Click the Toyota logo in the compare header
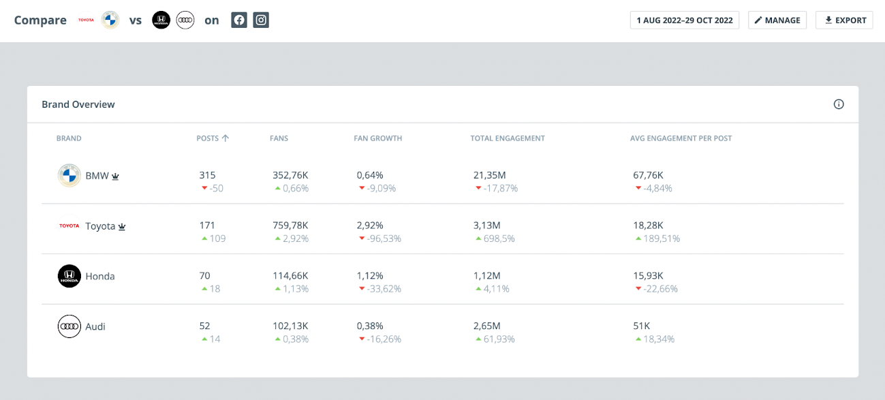The image size is (885, 400). tap(86, 20)
